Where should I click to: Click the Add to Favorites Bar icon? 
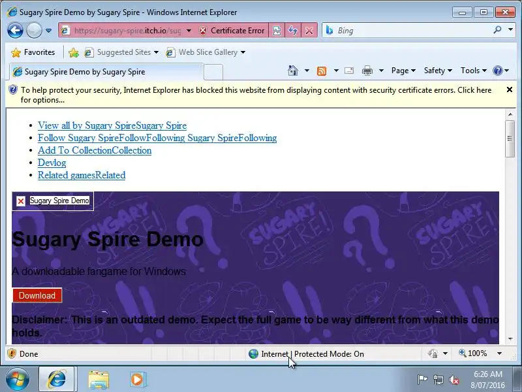pos(74,52)
